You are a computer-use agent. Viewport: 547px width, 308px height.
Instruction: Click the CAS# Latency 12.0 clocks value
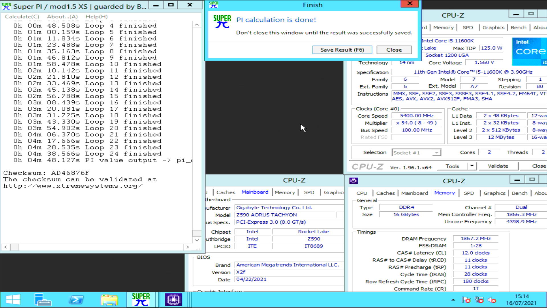(x=475, y=253)
